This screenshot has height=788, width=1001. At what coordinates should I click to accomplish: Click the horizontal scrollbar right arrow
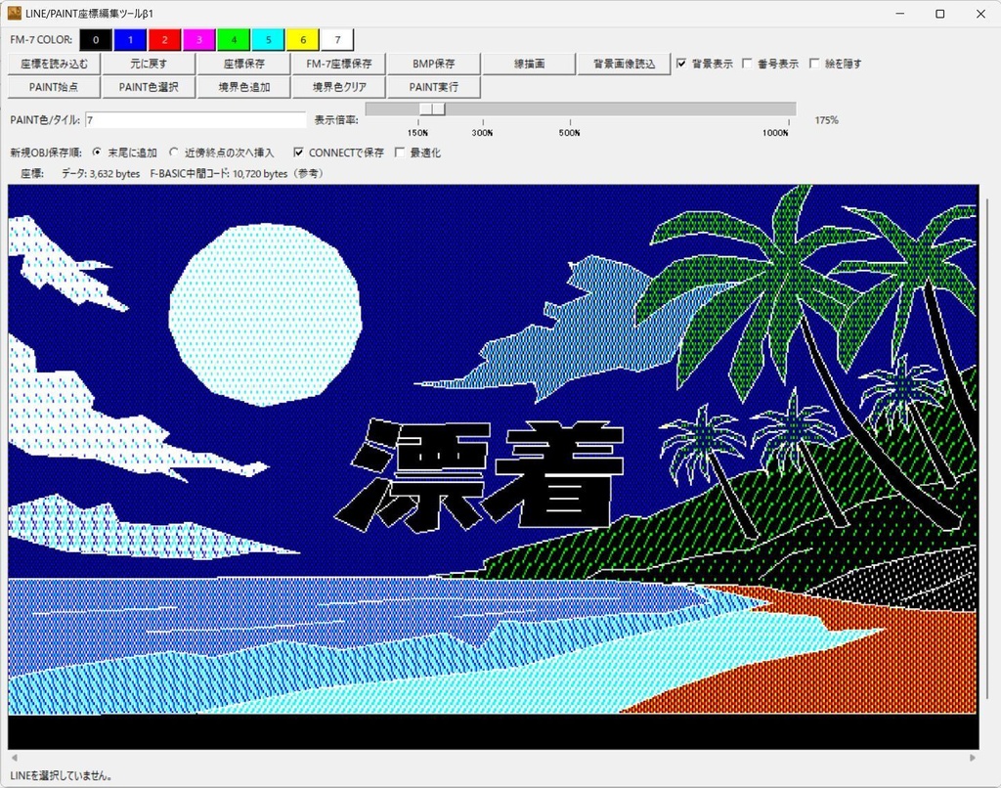tap(973, 758)
